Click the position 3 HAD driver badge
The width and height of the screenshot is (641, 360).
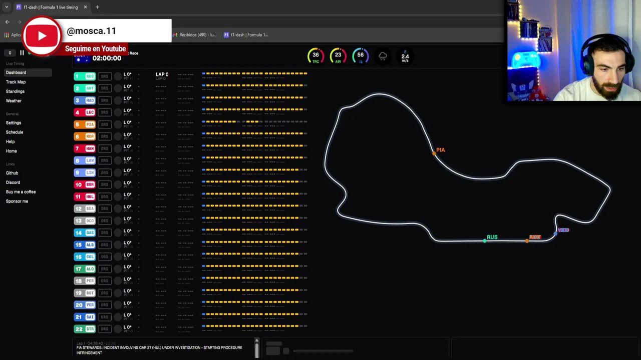pos(85,100)
